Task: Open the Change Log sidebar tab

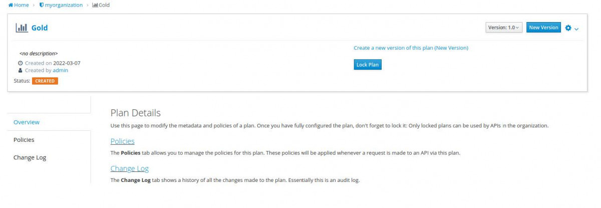Action: pyautogui.click(x=30, y=157)
